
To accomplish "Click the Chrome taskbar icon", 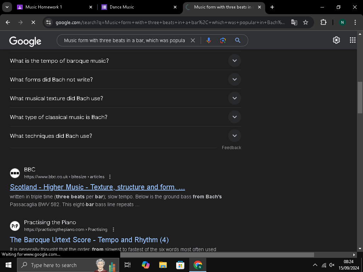I will pyautogui.click(x=198, y=265).
